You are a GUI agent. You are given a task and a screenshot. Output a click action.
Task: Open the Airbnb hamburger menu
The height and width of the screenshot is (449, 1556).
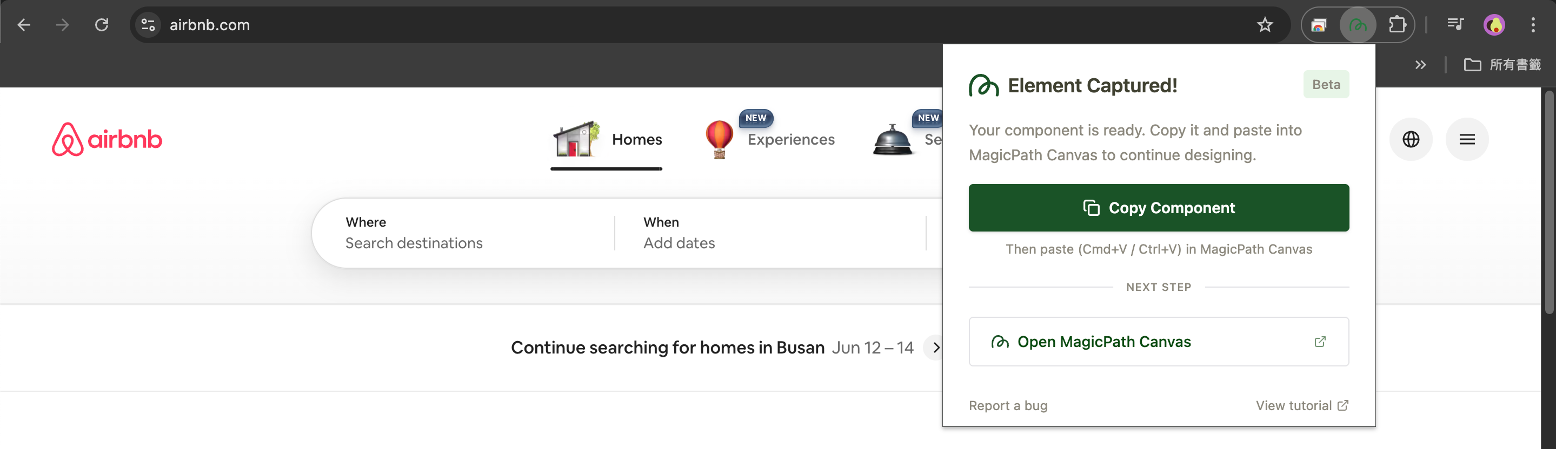(x=1467, y=139)
